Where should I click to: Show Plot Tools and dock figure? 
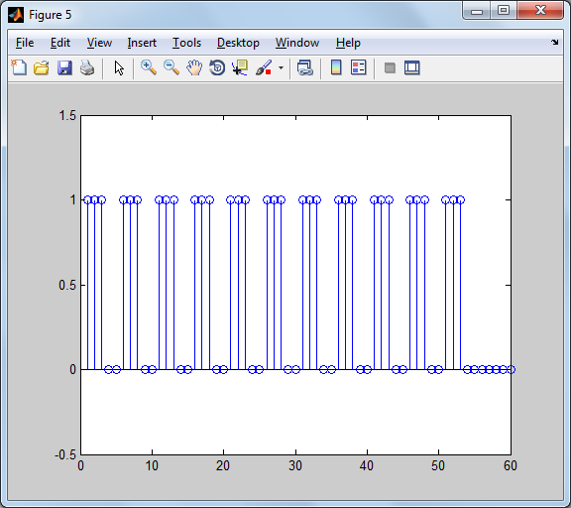click(412, 67)
